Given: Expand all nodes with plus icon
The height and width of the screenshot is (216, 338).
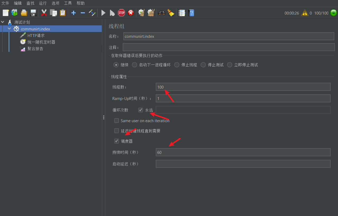Looking at the screenshot, I should tap(74, 13).
